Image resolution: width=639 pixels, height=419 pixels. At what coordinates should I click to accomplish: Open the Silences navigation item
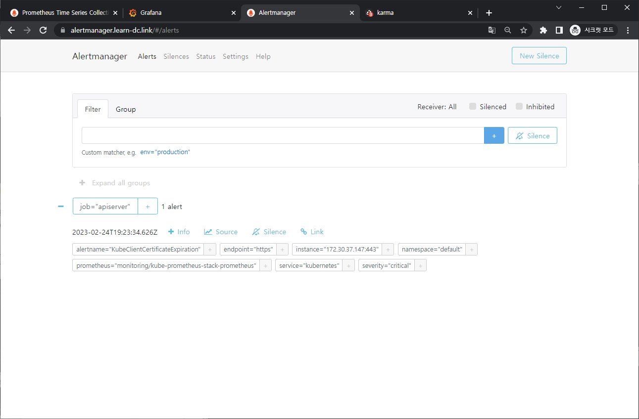point(176,56)
